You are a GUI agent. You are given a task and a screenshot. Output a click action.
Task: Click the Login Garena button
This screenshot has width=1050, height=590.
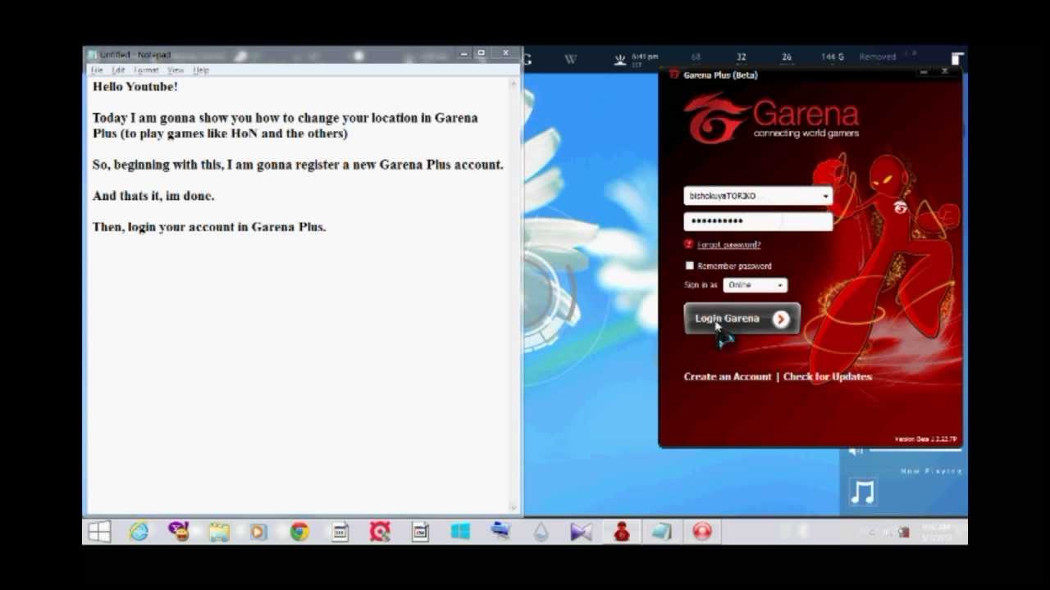tap(742, 319)
